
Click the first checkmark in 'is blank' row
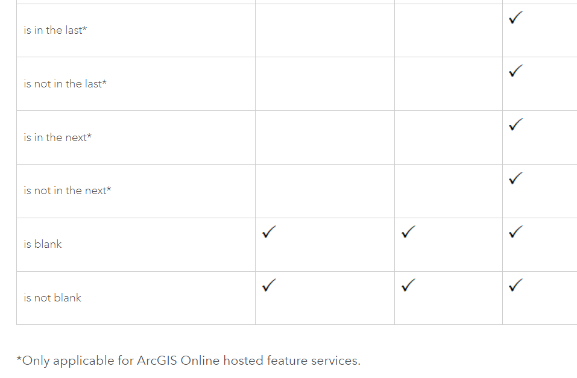[x=270, y=232]
